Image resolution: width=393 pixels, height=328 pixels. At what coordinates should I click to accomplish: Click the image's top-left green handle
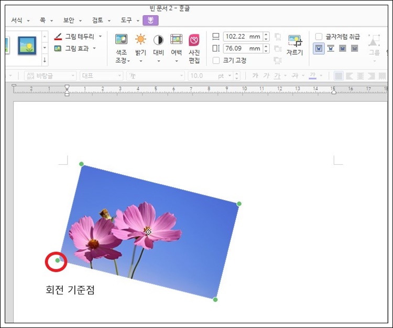(81, 164)
